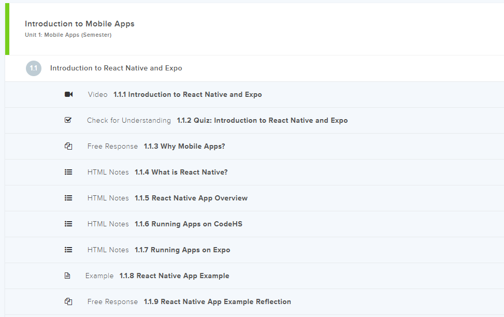Click the HTML Notes label on the 1.1.6 row
This screenshot has width=504, height=317.
click(108, 224)
